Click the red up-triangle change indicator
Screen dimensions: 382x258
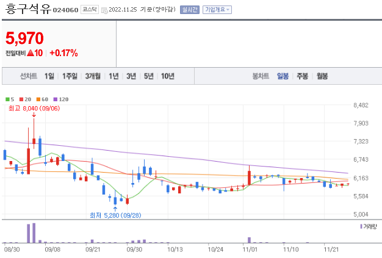[31, 53]
